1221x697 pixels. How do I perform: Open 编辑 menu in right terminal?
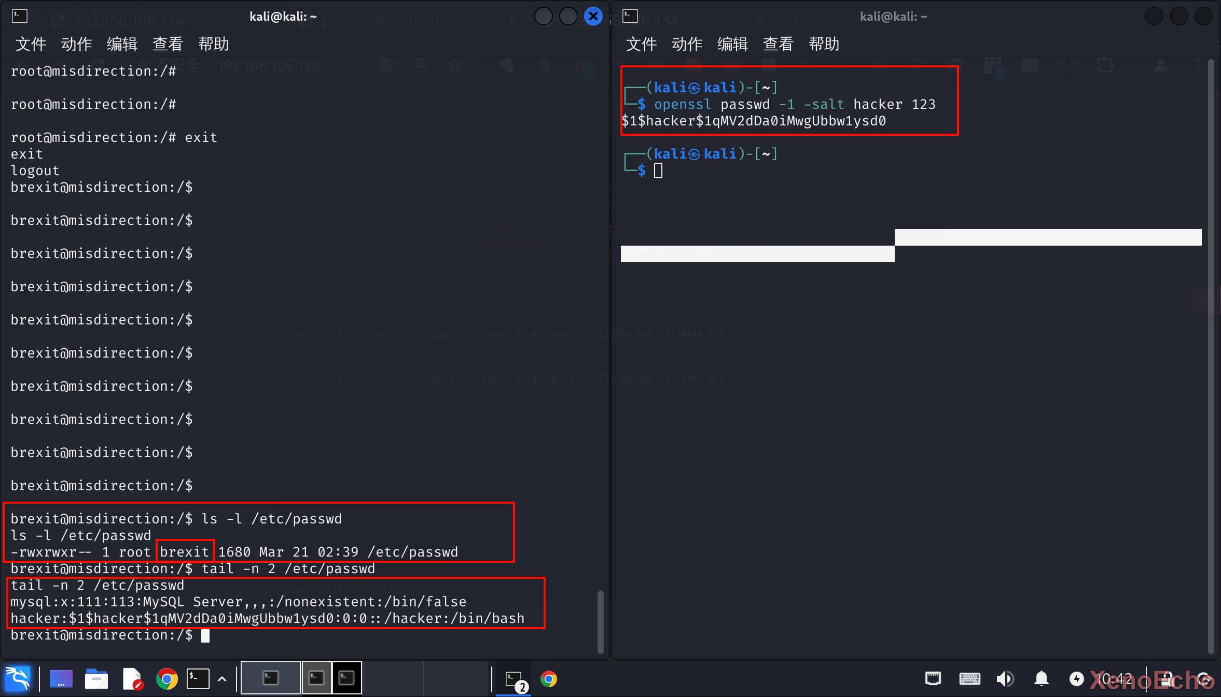pos(732,44)
